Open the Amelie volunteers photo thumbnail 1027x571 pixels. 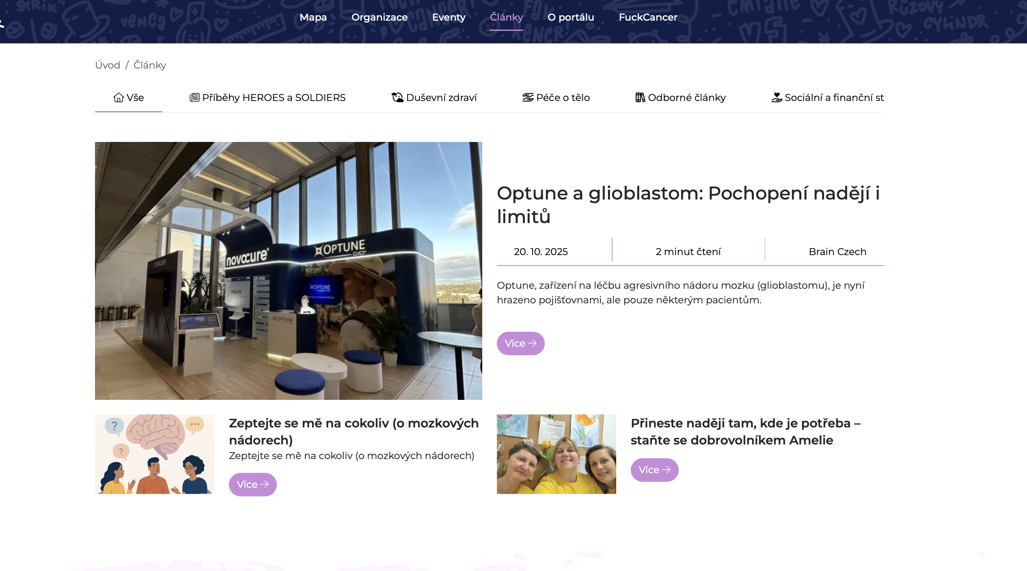tap(556, 454)
